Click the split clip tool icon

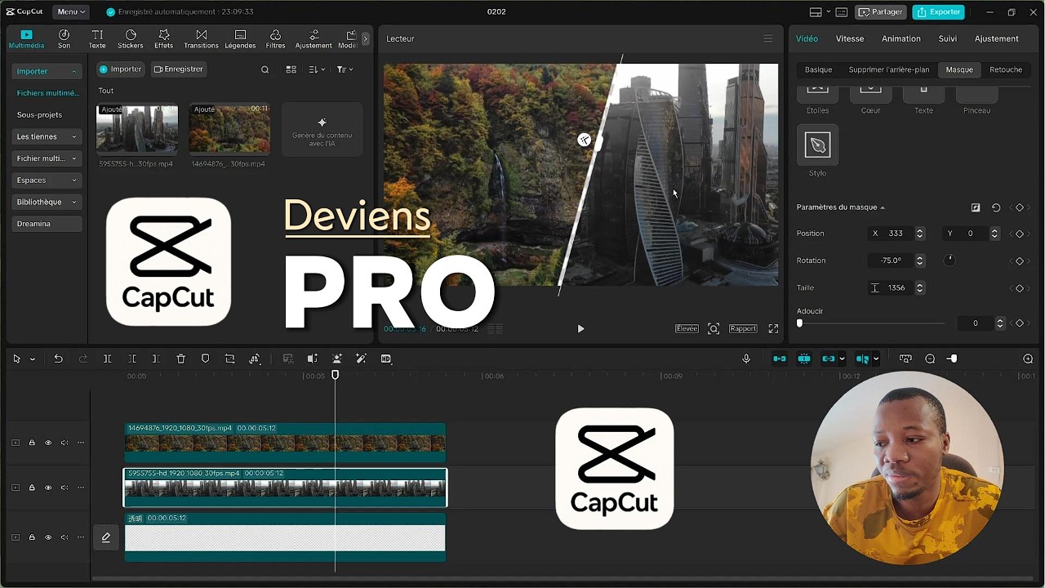click(107, 359)
